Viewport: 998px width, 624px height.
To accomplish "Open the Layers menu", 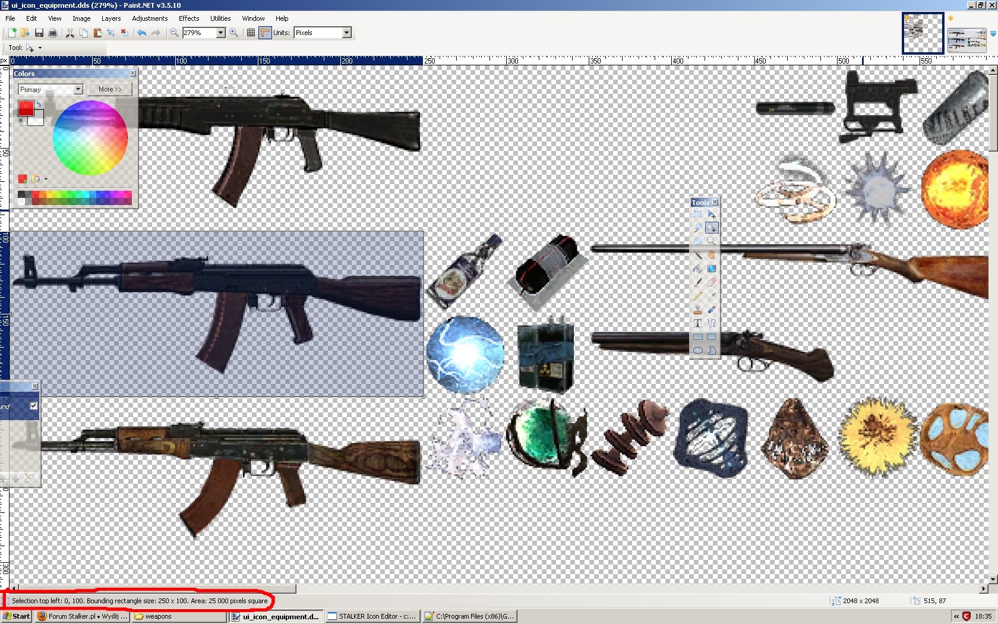I will tap(111, 18).
